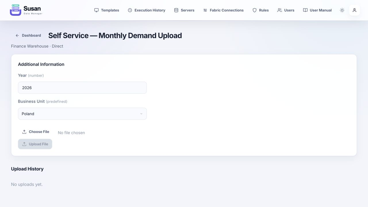Screen dimensions: 368x207
Task: Open the Users nav label
Action: 289,10
